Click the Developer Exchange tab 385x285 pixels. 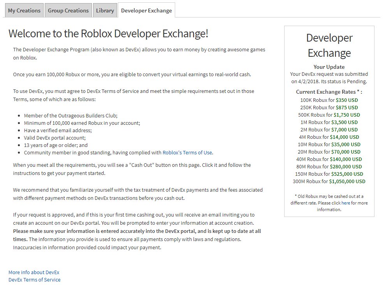coord(147,10)
